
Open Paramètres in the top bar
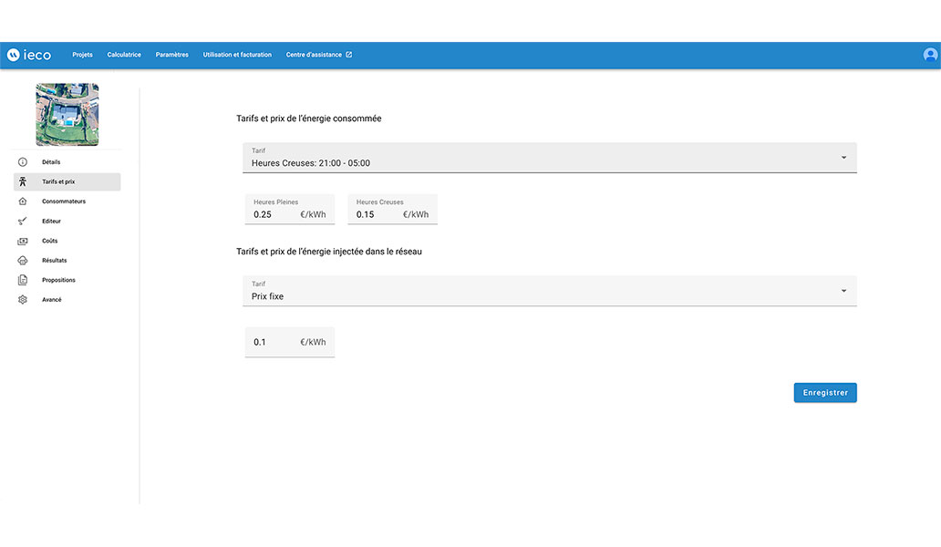171,55
